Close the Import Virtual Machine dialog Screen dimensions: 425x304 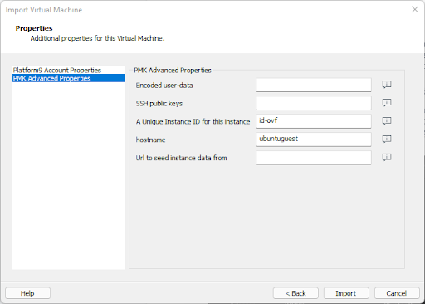(415, 9)
